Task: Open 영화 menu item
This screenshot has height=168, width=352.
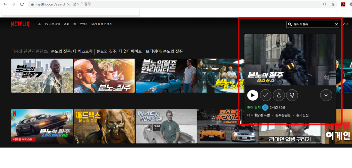Action: click(67, 24)
